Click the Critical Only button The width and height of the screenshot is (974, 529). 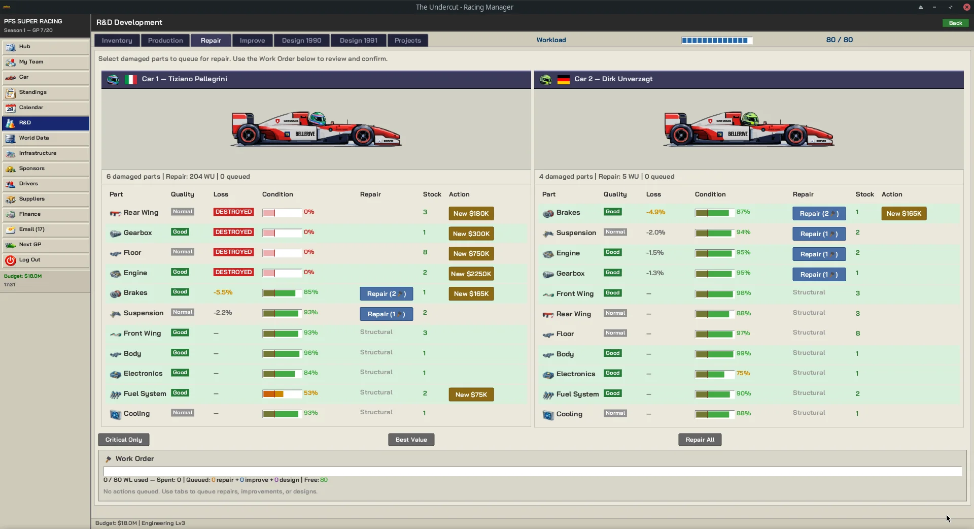(x=124, y=440)
